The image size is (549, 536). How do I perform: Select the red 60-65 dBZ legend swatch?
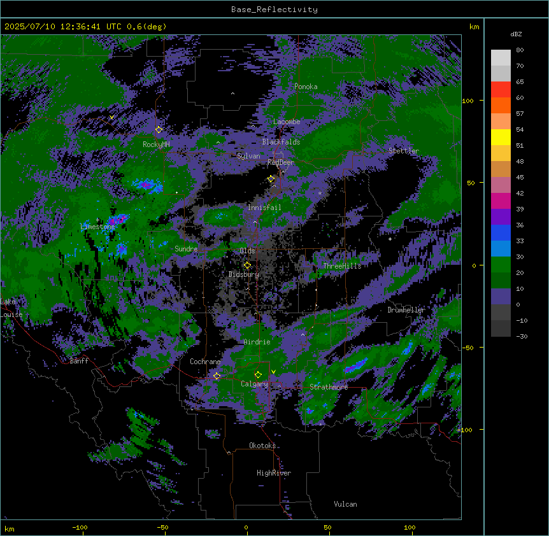click(x=501, y=90)
